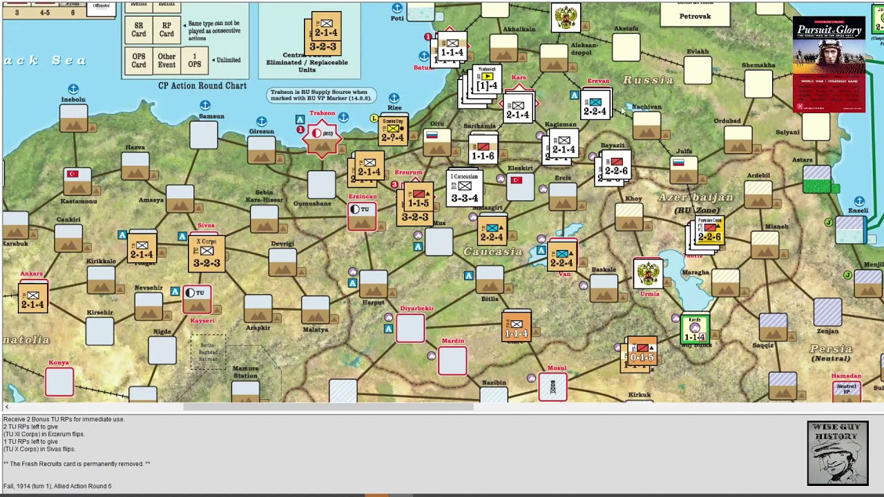Select the Hamadan Neutral VP space
The width and height of the screenshot is (884, 497).
pos(846,390)
